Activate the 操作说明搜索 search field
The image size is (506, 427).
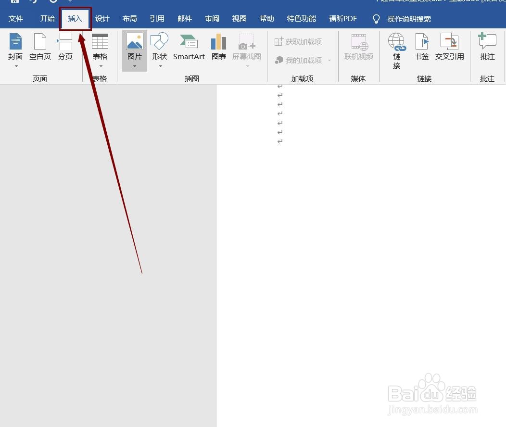(409, 19)
